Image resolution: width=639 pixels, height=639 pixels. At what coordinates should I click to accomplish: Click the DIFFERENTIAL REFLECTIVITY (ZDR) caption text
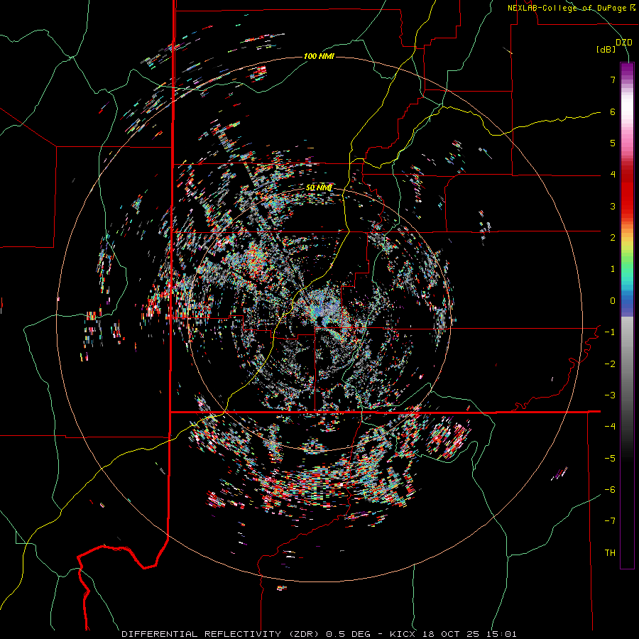point(222,634)
